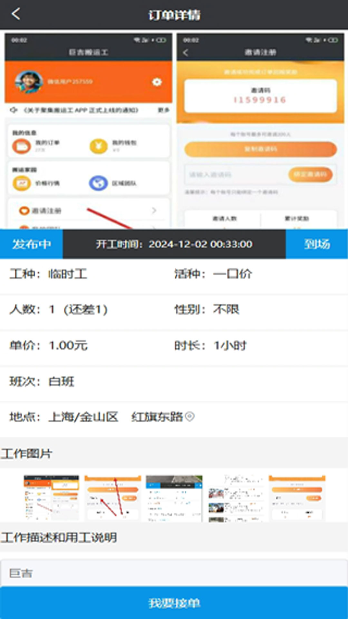Tap the 活种: 一口价 text
This screenshot has width=348, height=619.
[x=213, y=274]
